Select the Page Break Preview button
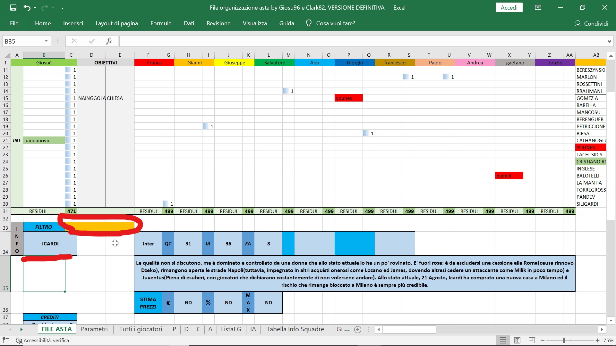 pyautogui.click(x=532, y=340)
